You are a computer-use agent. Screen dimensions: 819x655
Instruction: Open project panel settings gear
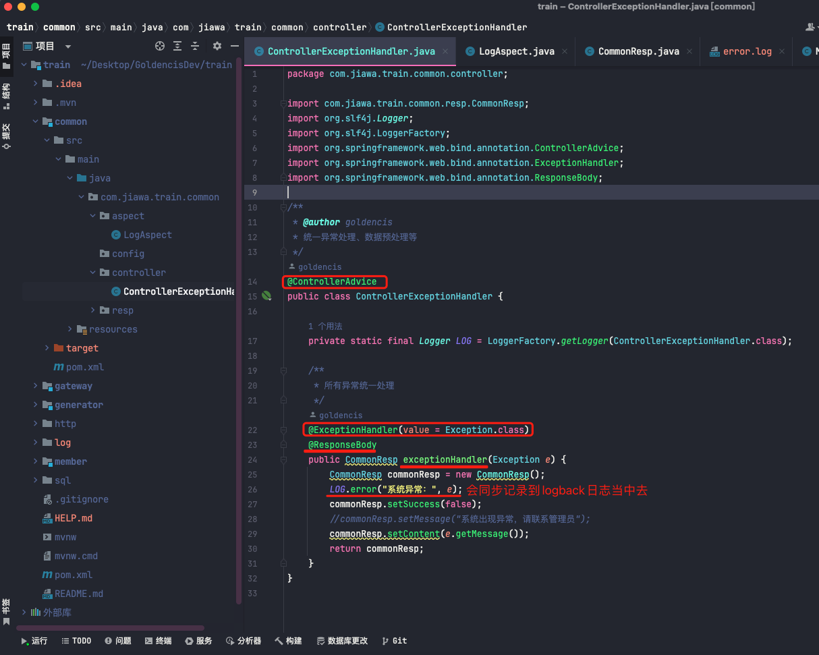217,46
